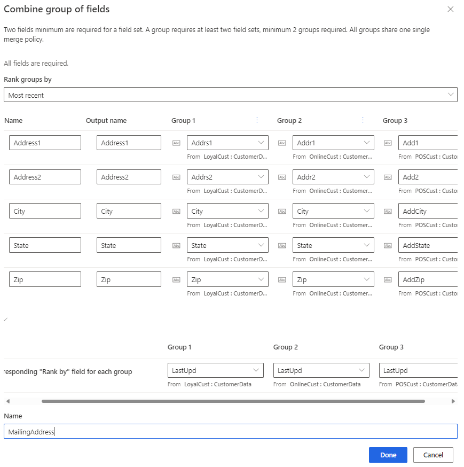Click the Abc icon next to Addr2 in Group 2
Image resolution: width=464 pixels, height=467 pixels.
[282, 177]
